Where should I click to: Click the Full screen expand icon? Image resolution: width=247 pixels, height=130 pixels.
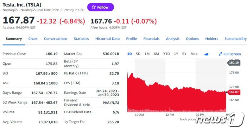click(x=220, y=54)
